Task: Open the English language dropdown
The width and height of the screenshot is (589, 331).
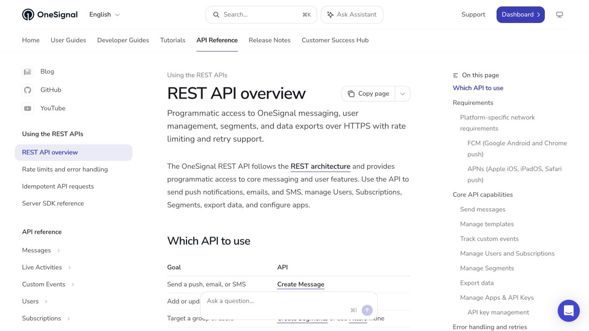Action: pos(105,15)
